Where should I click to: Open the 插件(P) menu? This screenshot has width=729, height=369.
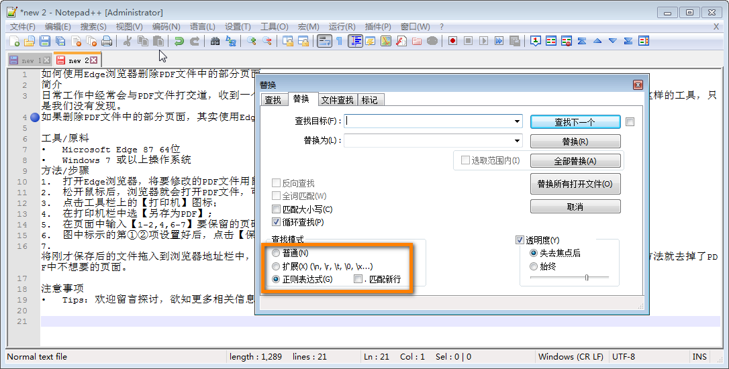click(379, 27)
